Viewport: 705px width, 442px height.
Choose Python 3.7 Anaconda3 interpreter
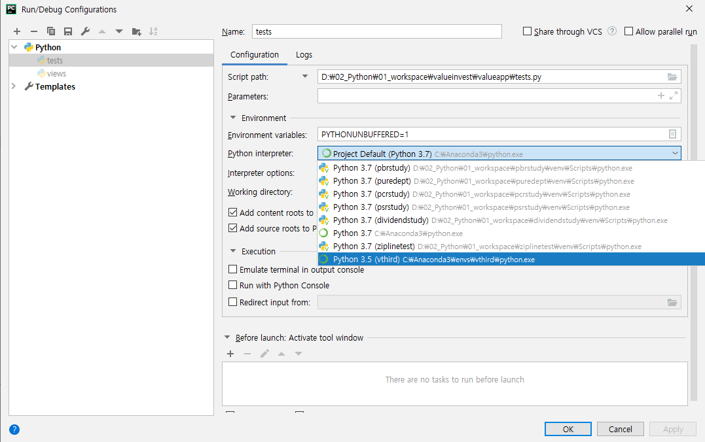click(x=511, y=233)
